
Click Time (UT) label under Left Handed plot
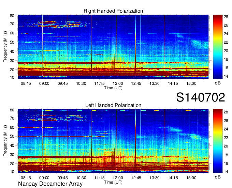click(113, 182)
